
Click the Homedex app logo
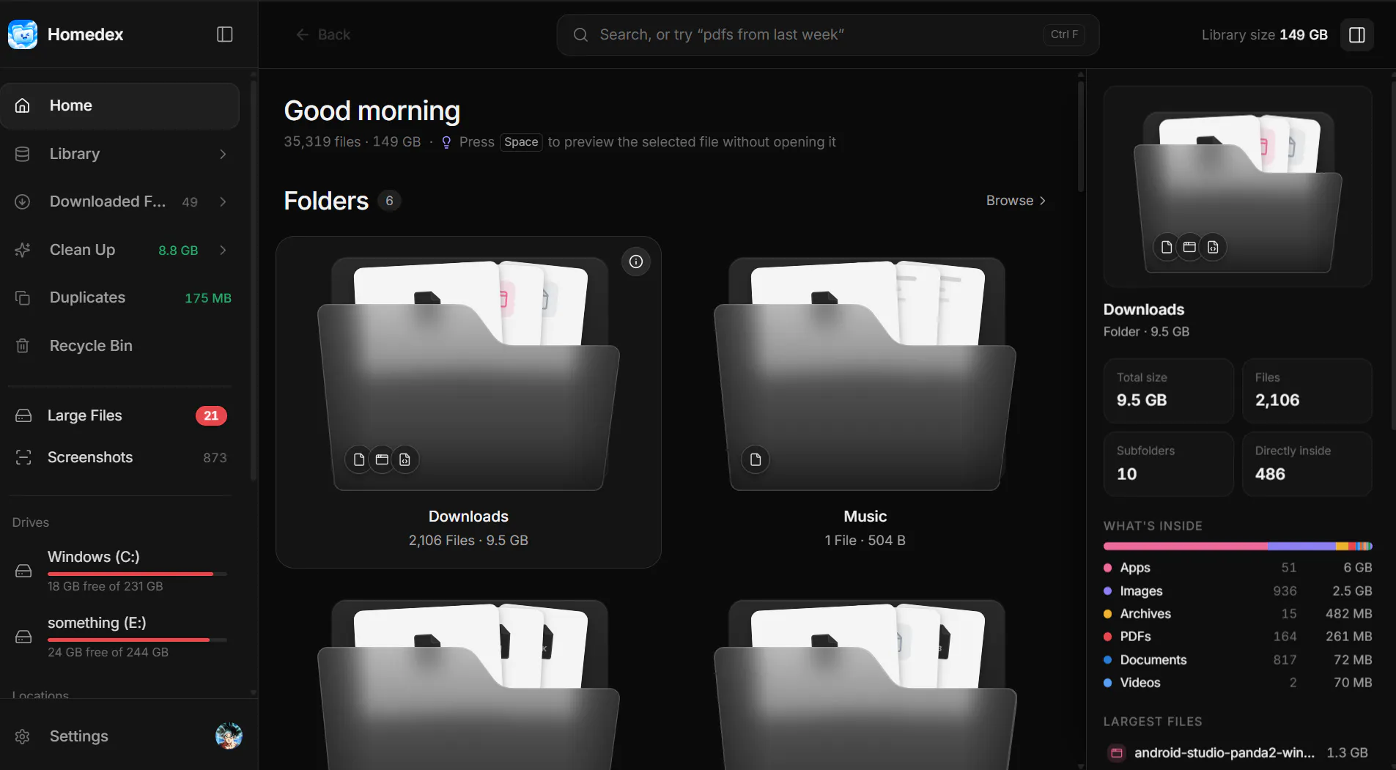click(x=23, y=34)
